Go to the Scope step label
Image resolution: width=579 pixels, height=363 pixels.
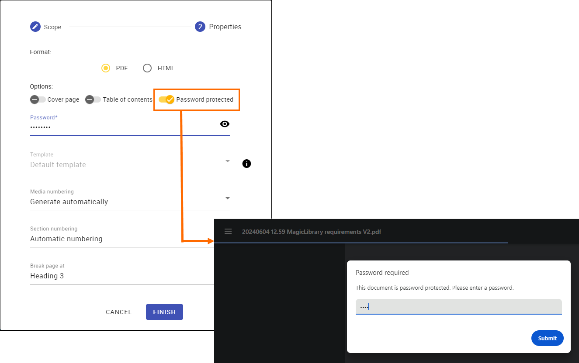(x=52, y=27)
